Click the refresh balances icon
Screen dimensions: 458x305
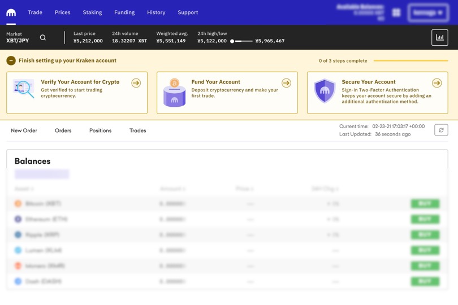click(441, 130)
